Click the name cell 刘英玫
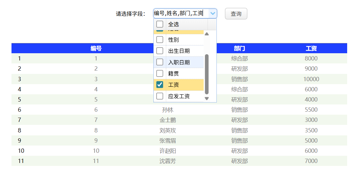Screen dimensions: 358x184 pos(168,130)
